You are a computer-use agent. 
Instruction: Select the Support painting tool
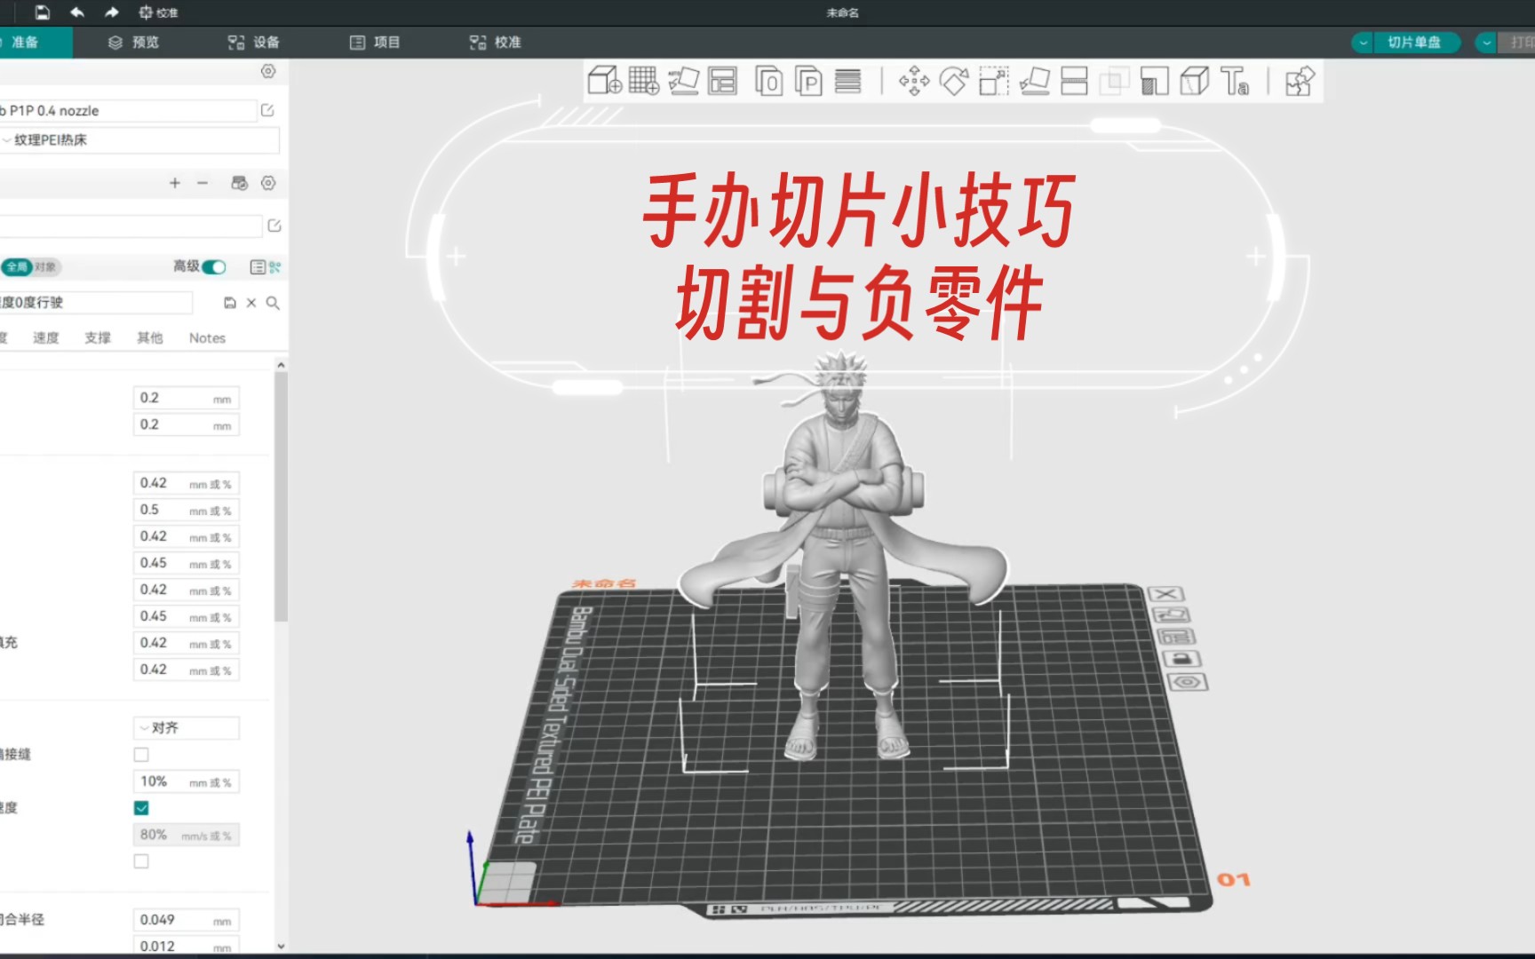(1154, 81)
